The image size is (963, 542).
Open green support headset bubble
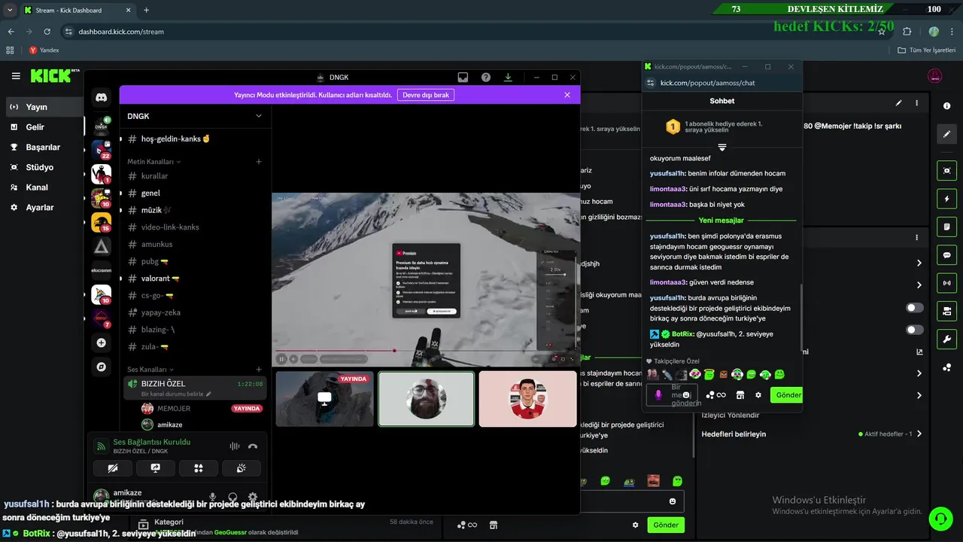click(x=940, y=518)
